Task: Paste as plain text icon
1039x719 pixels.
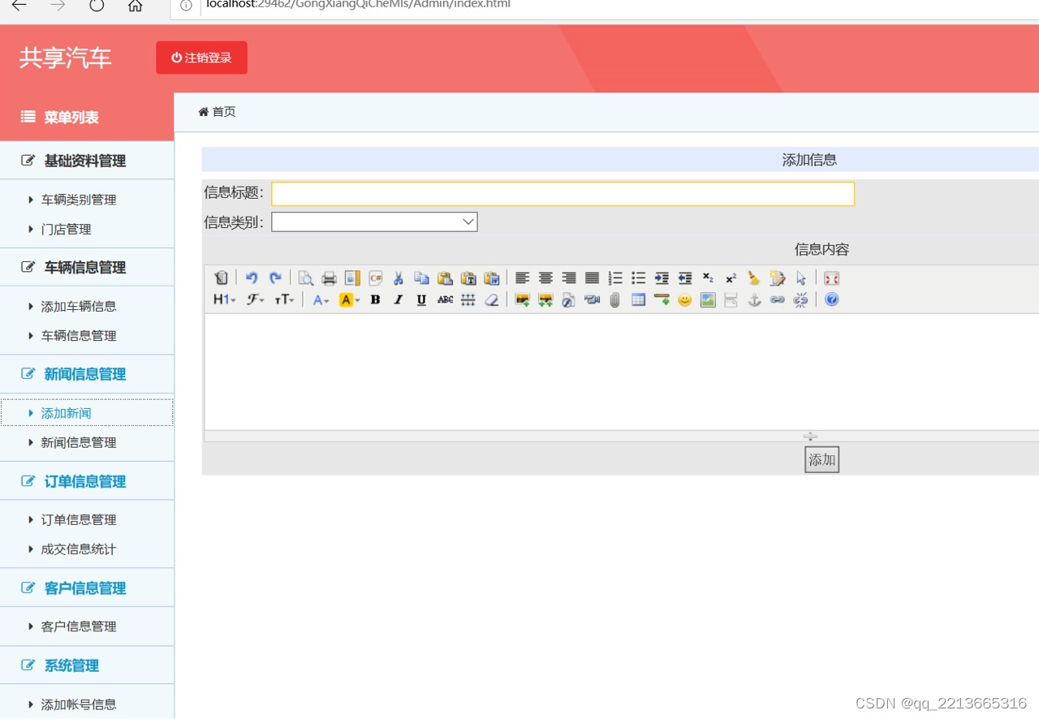Action: 468,278
